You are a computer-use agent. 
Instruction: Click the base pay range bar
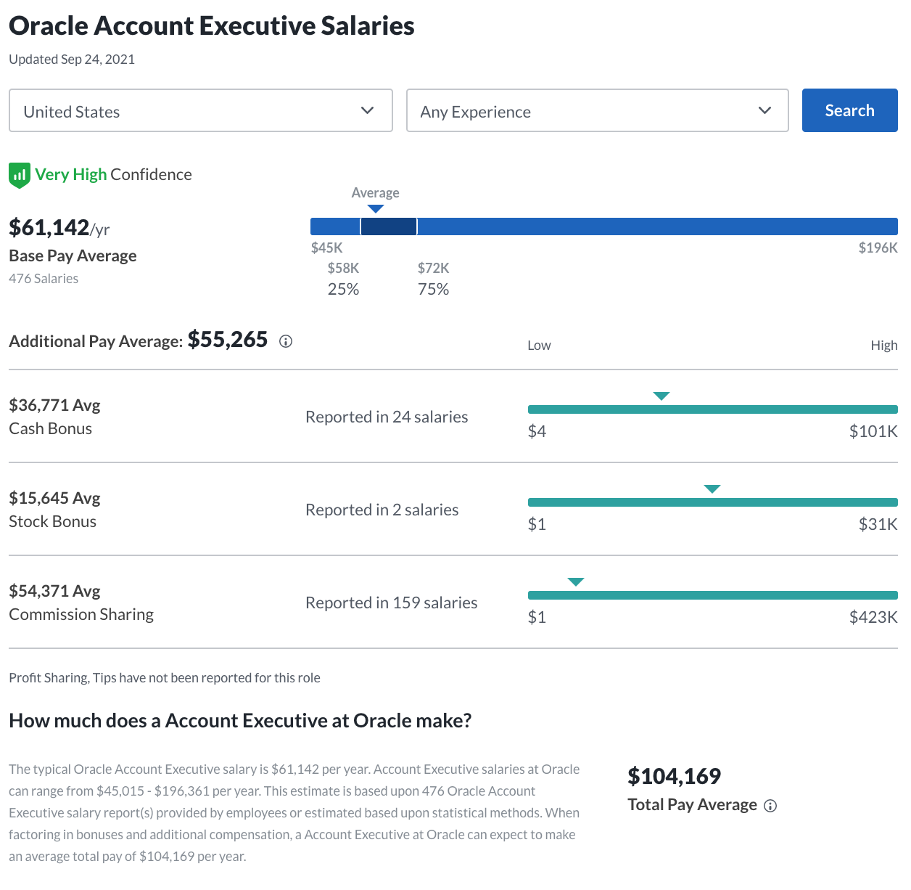coord(604,226)
